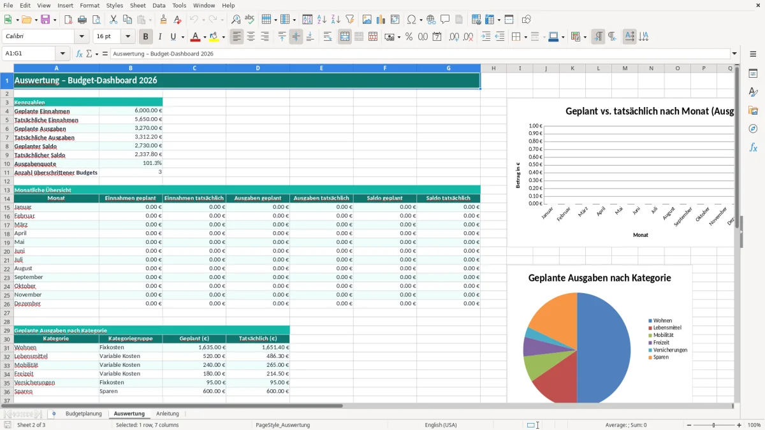Toggle Wrap Text
Viewport: 765px width, 430px height.
coord(328,37)
